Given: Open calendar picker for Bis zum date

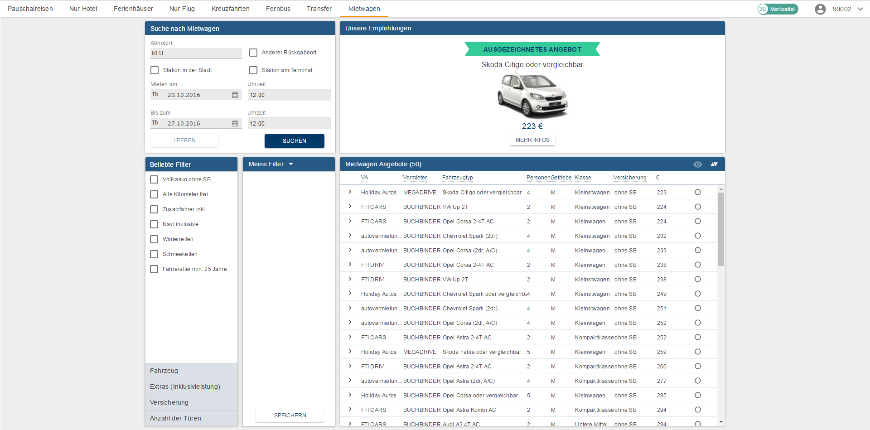Looking at the screenshot, I should pos(235,123).
